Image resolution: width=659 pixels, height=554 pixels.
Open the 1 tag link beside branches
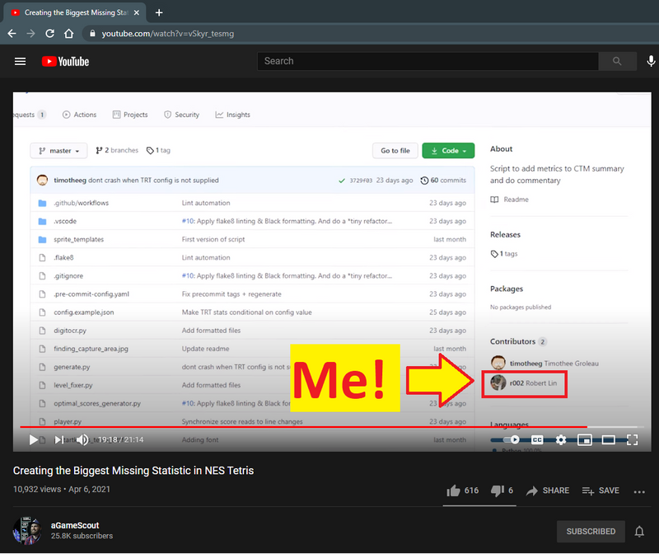point(158,150)
